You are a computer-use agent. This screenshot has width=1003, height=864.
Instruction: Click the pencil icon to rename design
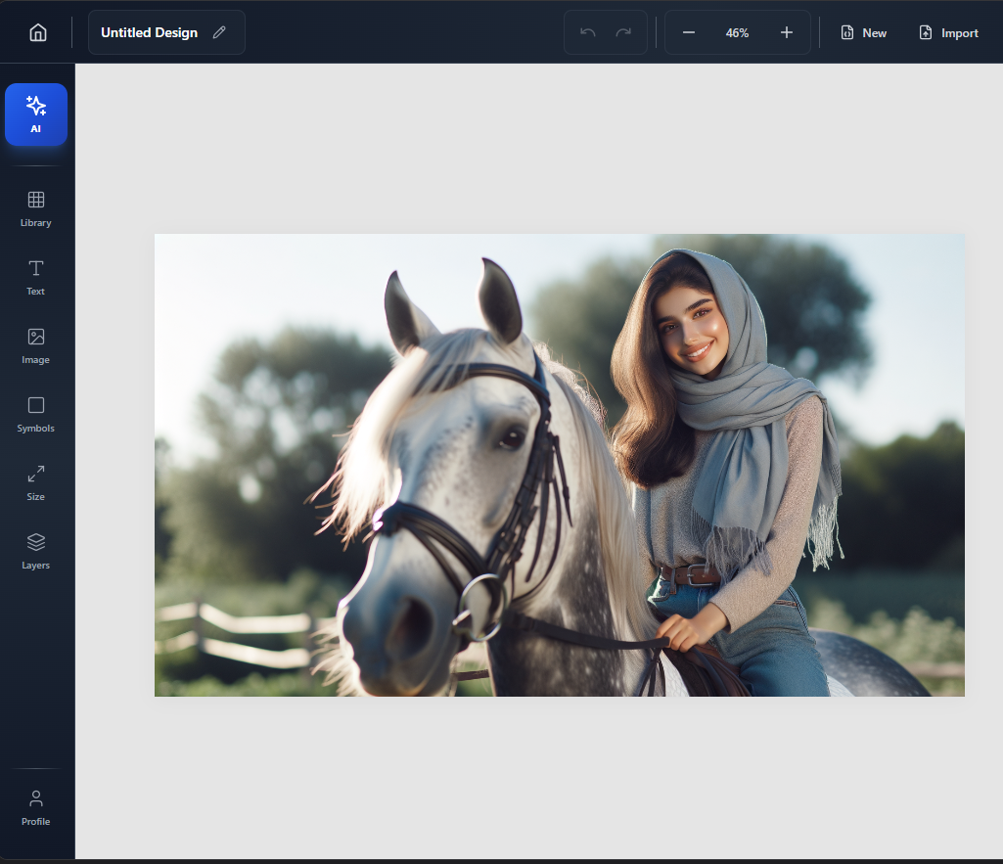(219, 32)
